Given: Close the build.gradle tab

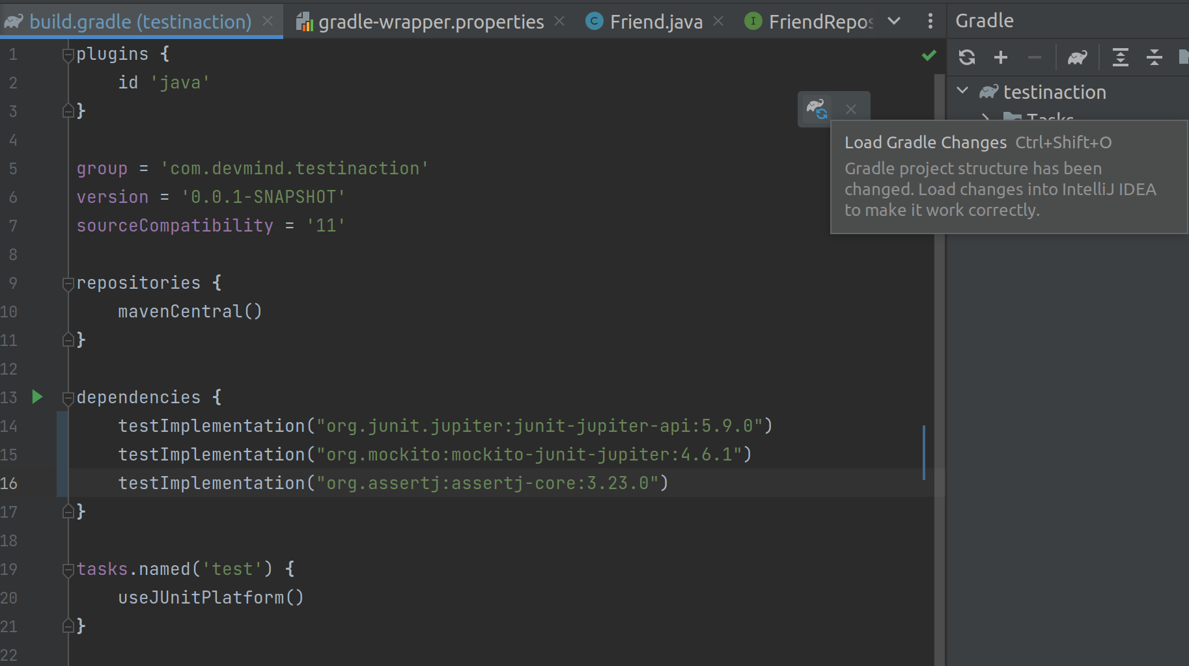Looking at the screenshot, I should (x=268, y=21).
